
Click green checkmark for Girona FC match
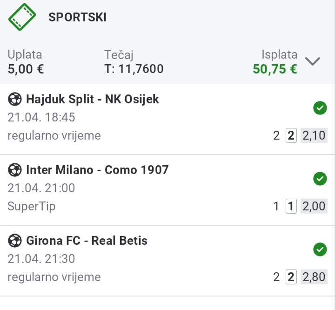[320, 249]
